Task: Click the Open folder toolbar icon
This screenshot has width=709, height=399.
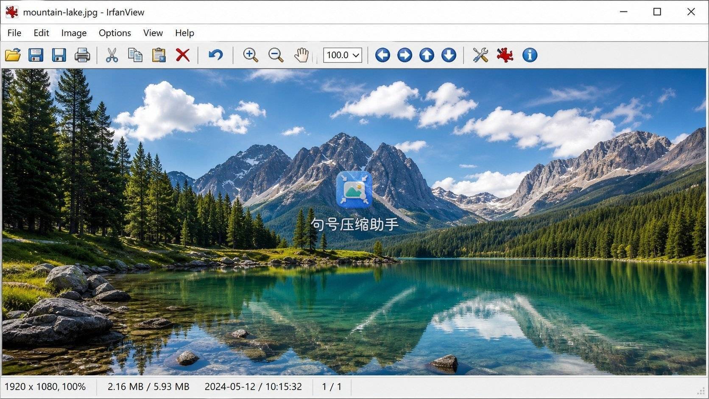Action: 13,55
